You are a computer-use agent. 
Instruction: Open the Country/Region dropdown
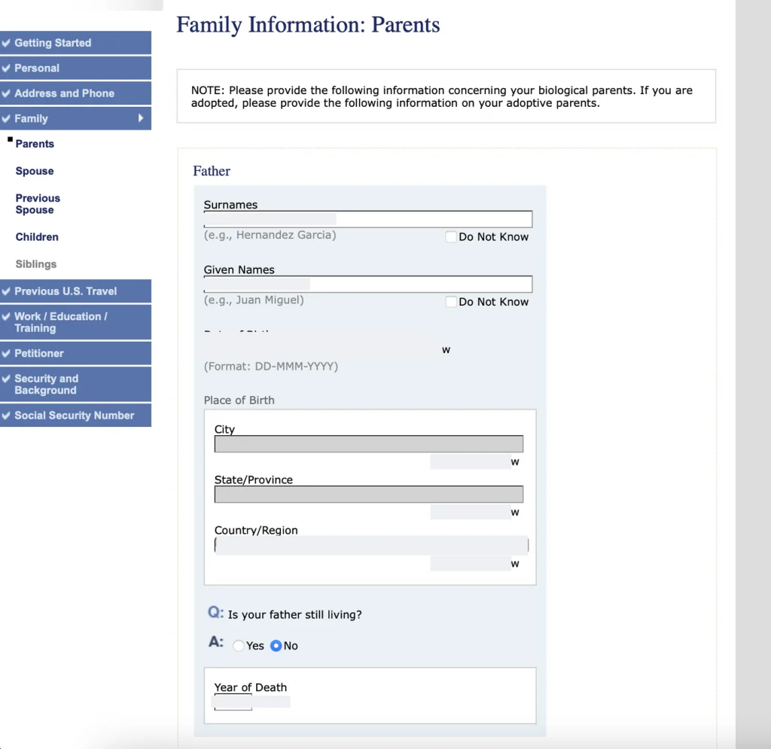click(x=371, y=545)
